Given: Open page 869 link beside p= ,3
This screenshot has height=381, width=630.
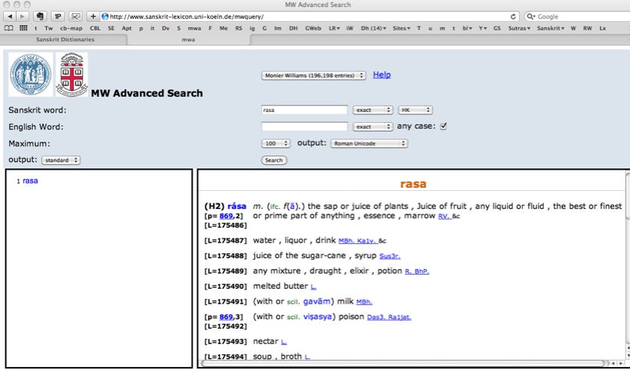Looking at the screenshot, I should click(x=226, y=317).
